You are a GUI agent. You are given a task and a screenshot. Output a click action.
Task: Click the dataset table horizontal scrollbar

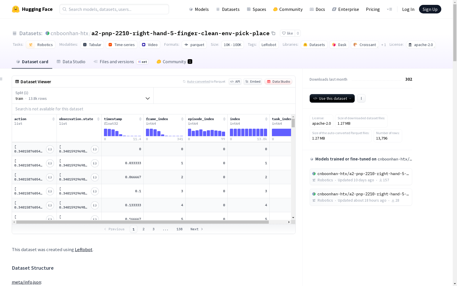143,222
